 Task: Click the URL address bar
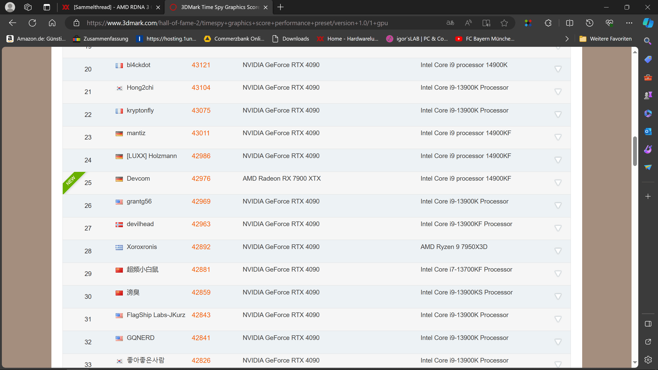tap(236, 23)
